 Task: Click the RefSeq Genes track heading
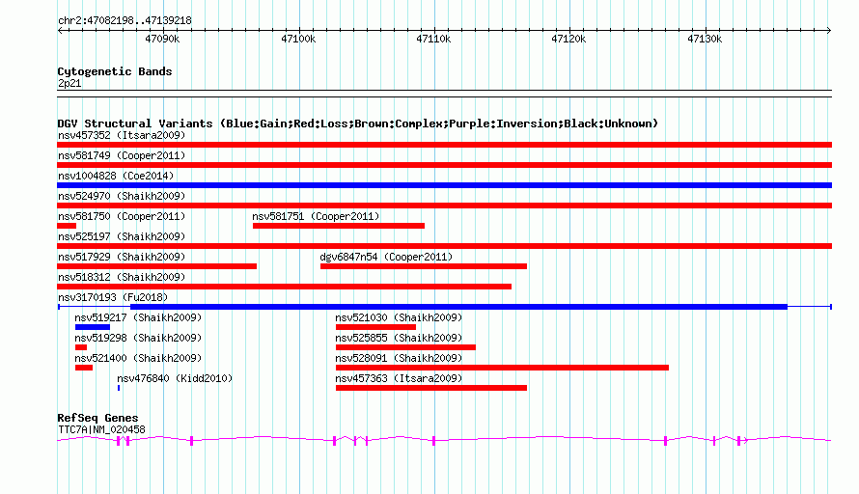[97, 418]
